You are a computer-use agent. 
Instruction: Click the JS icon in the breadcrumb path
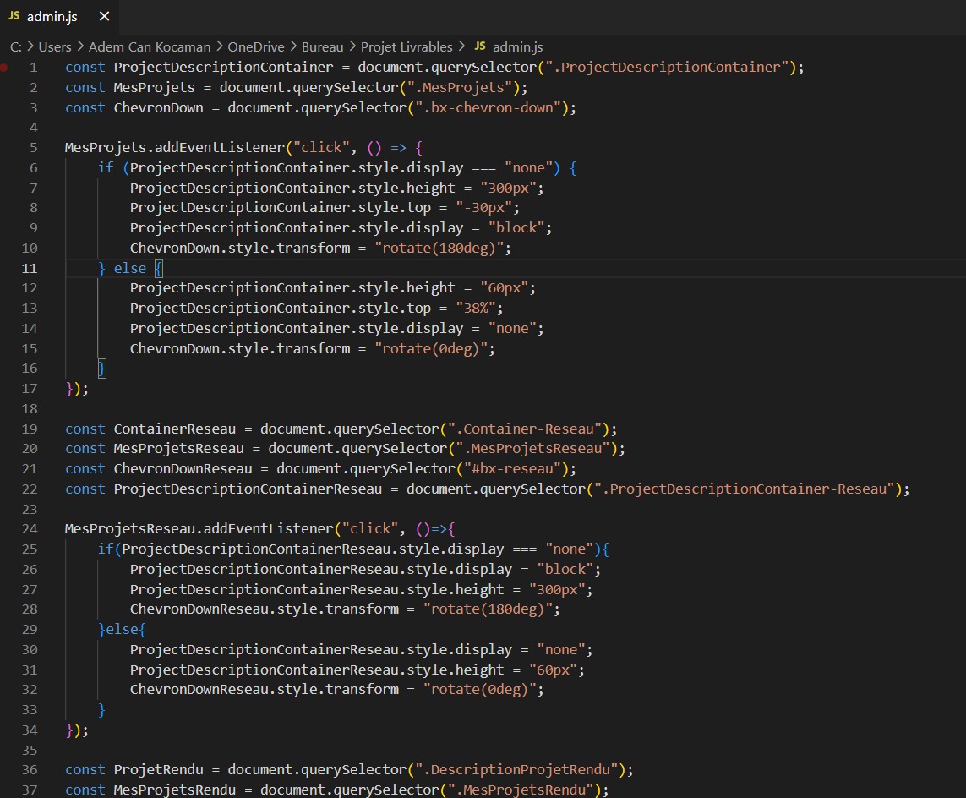480,46
